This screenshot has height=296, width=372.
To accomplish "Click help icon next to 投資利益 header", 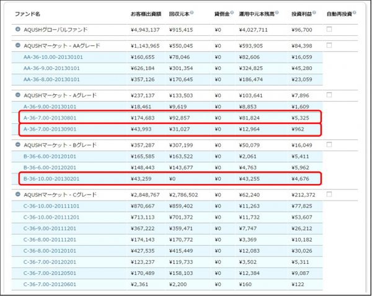I will pos(314,12).
